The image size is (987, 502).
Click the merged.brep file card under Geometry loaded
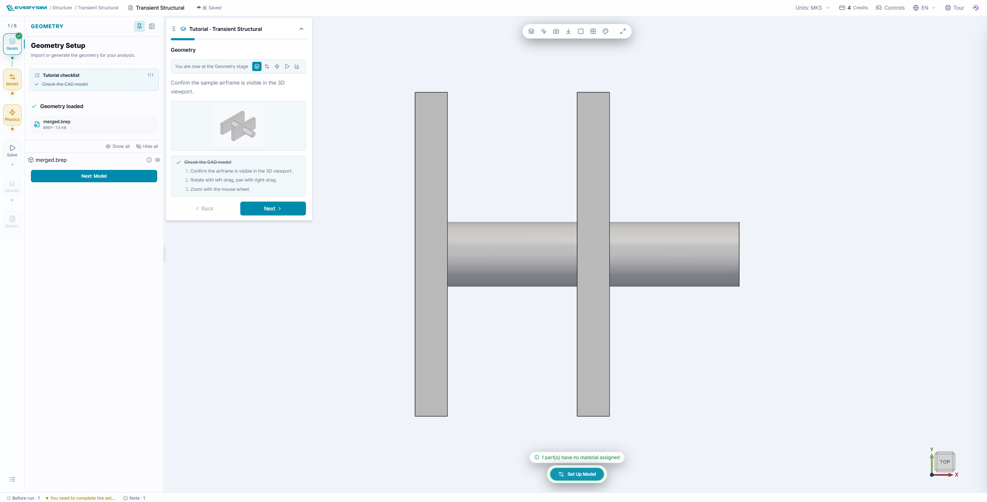pyautogui.click(x=94, y=124)
